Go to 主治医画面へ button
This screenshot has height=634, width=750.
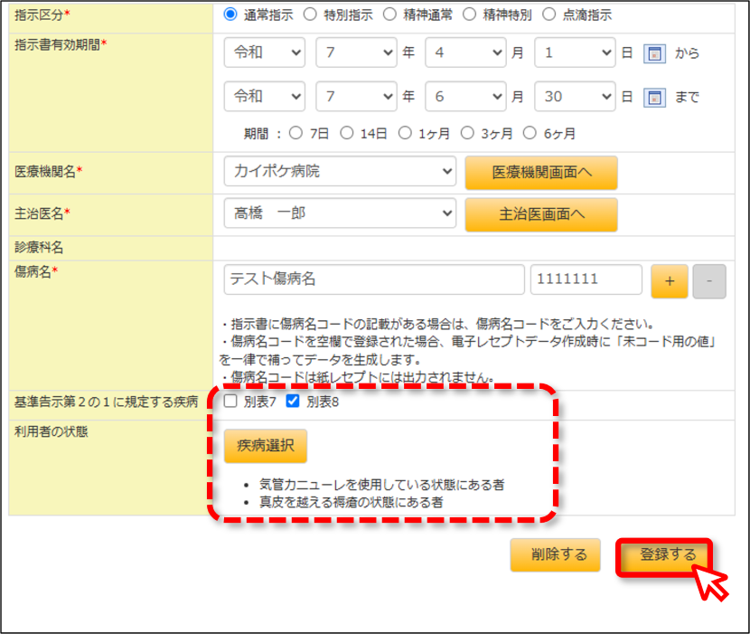[541, 214]
